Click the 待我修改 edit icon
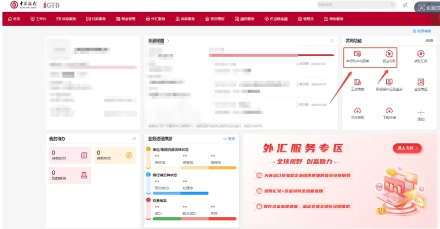 129,155
